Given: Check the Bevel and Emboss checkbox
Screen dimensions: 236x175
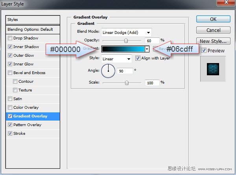Looking at the screenshot, I should pyautogui.click(x=10, y=73).
